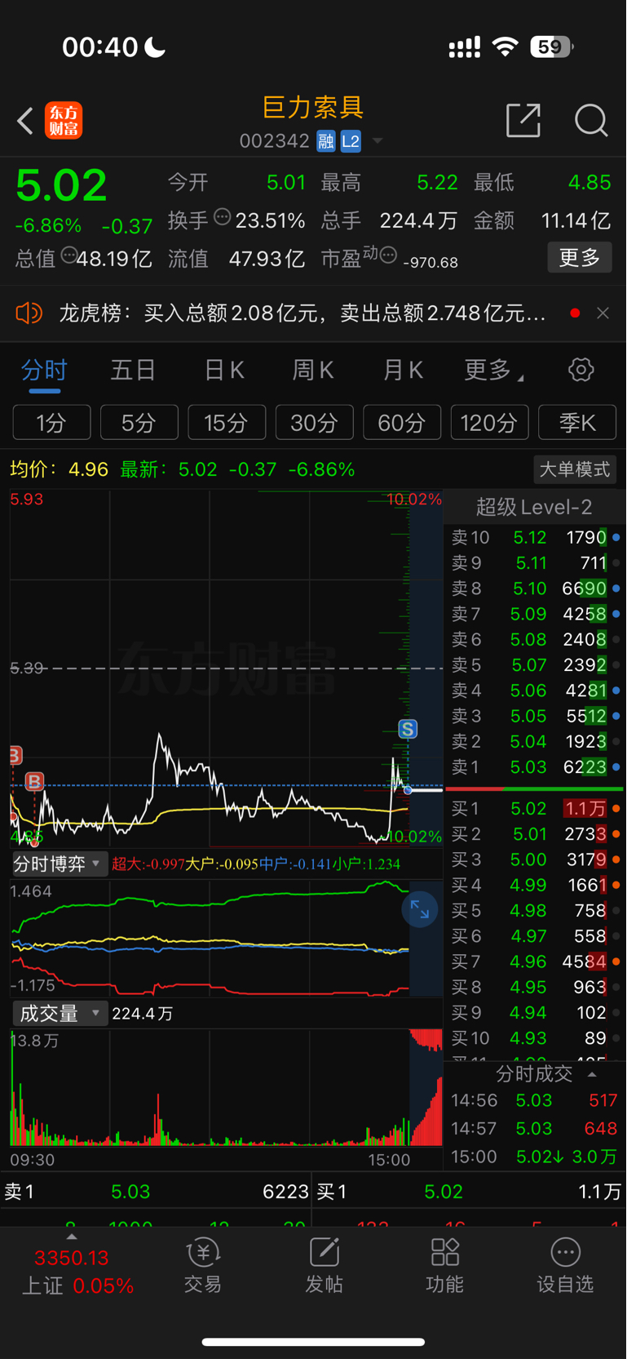This screenshot has height=1359, width=627.
Task: Select the 买7 4.96 order row
Action: [x=535, y=962]
